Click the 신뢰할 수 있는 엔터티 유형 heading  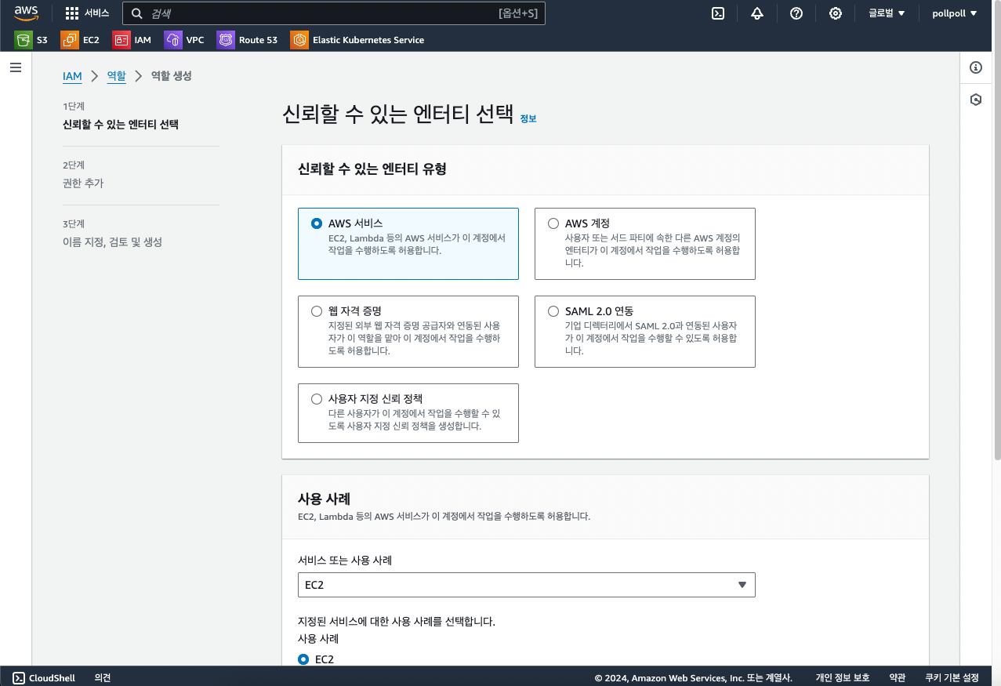tap(372, 169)
